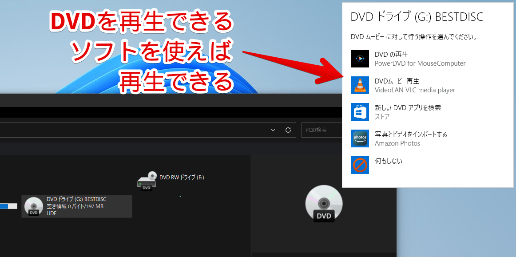Click the PowerDVD icon in AutoPlay popup
516x257 pixels.
(x=360, y=59)
